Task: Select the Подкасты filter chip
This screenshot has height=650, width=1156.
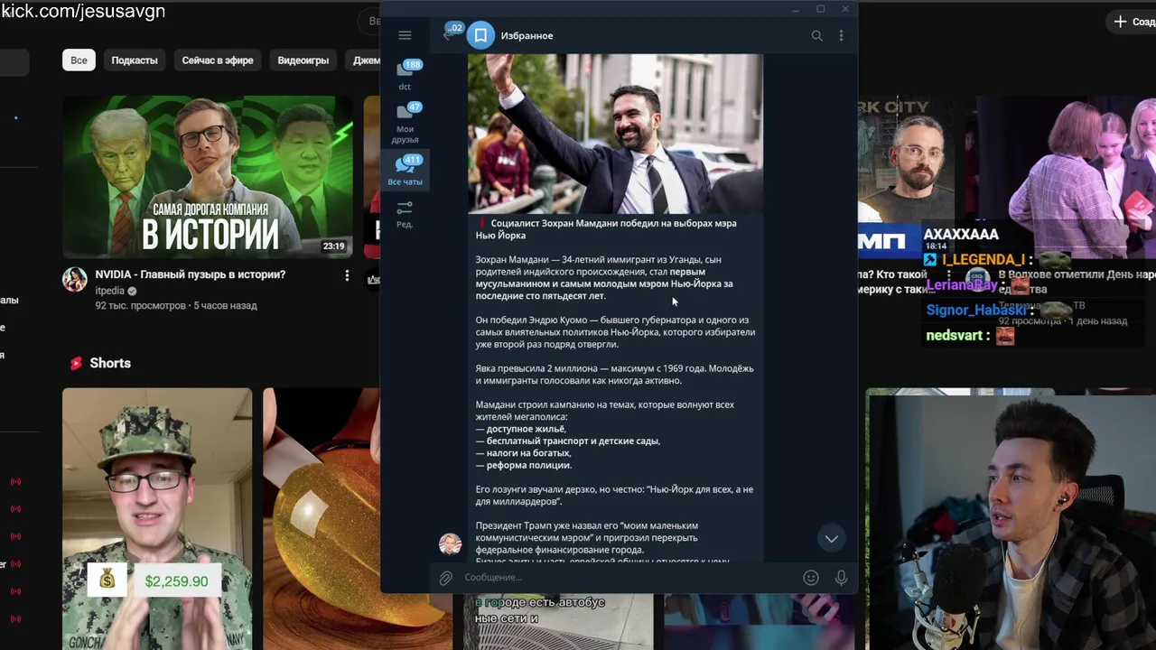Action: point(135,60)
